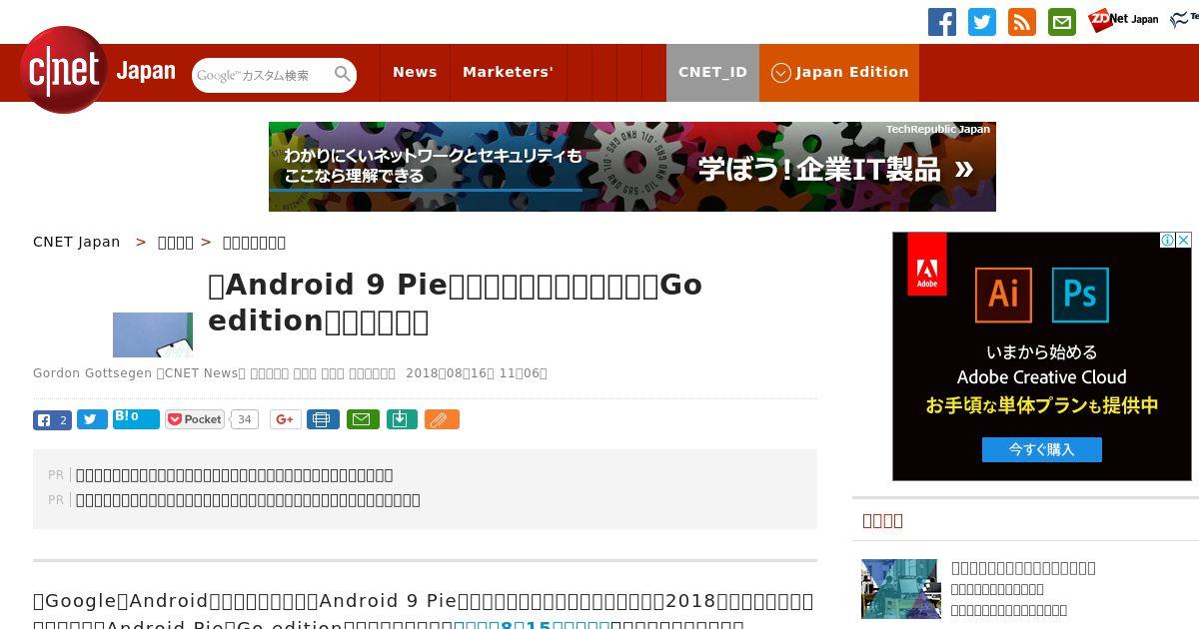Open the News menu
The image size is (1199, 629).
pyautogui.click(x=415, y=72)
